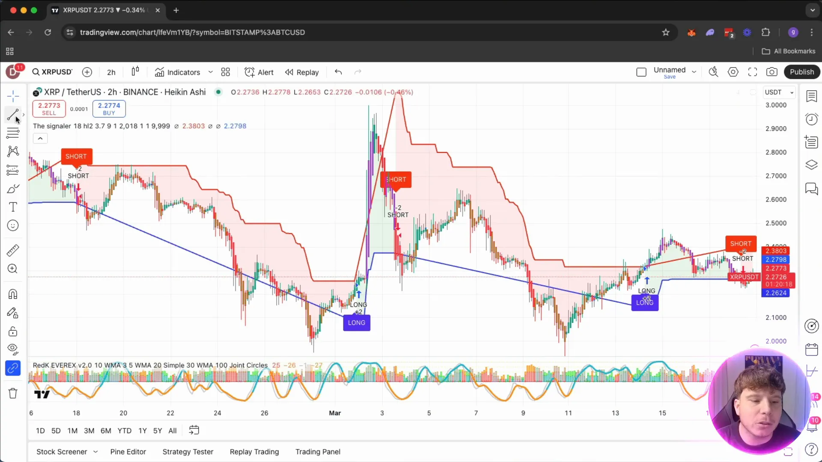The width and height of the screenshot is (822, 462).
Task: Open the pattern drawing tools
Action: [13, 151]
